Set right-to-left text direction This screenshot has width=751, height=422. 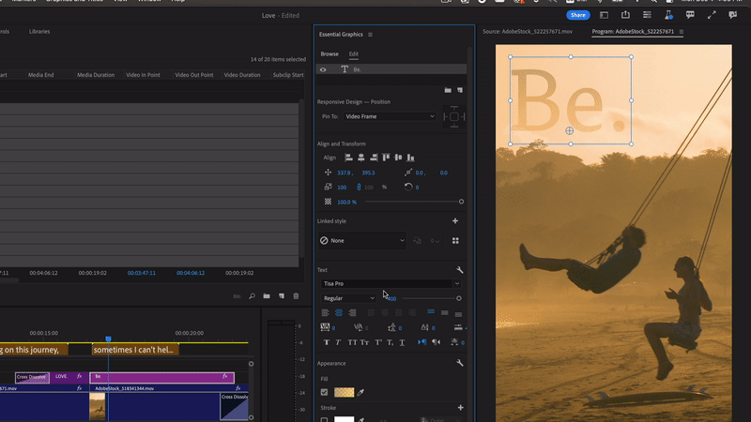437,342
